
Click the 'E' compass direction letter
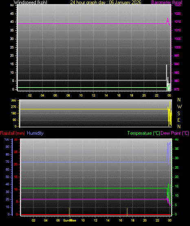tap(179, 120)
